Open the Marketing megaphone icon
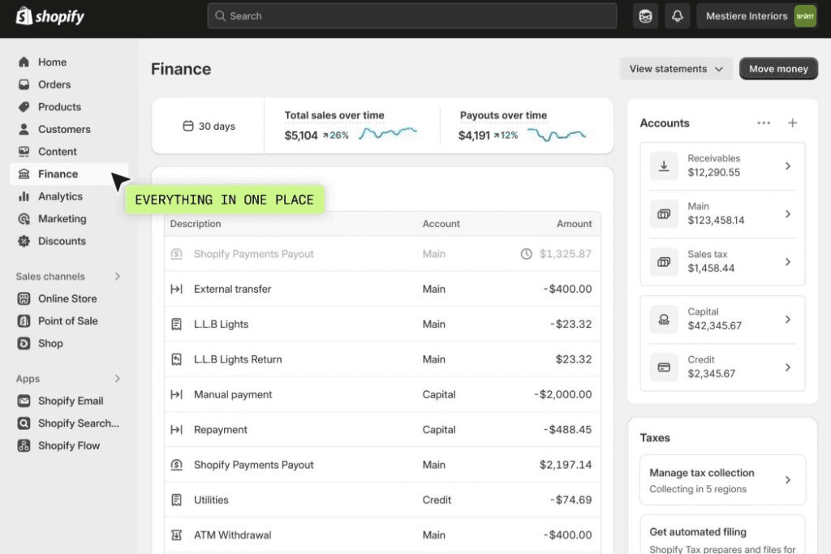Viewport: 831px width, 554px height. coord(26,218)
